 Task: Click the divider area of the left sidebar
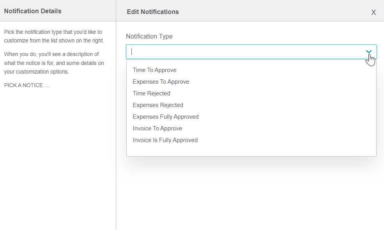tap(116, 136)
